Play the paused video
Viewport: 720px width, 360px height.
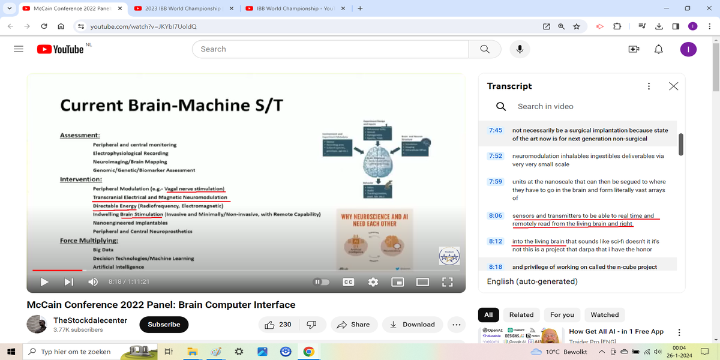tap(44, 282)
